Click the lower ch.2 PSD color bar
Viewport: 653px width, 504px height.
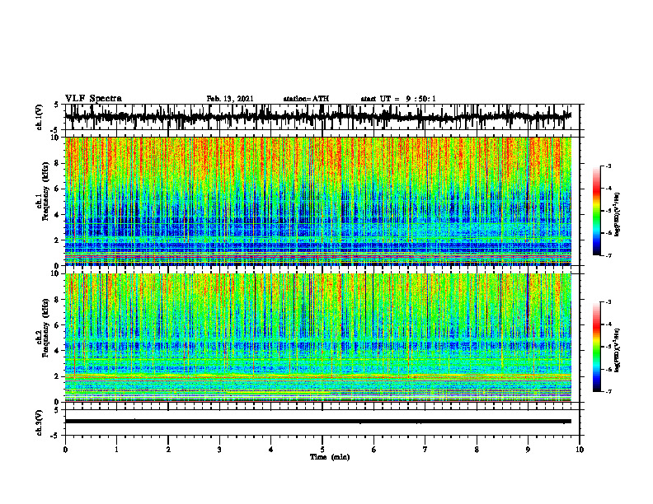tap(596, 347)
